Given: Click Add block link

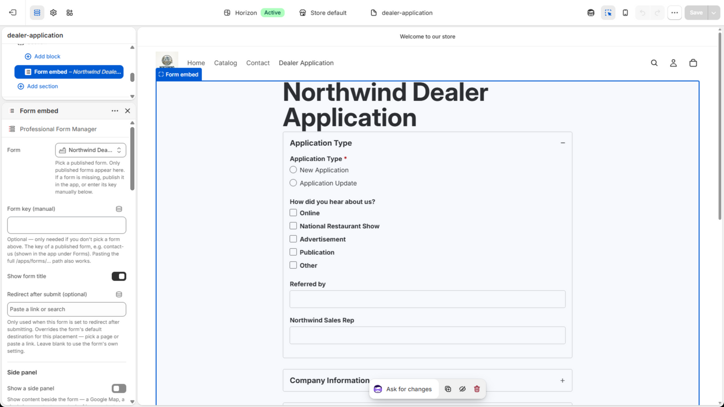Looking at the screenshot, I should (43, 57).
